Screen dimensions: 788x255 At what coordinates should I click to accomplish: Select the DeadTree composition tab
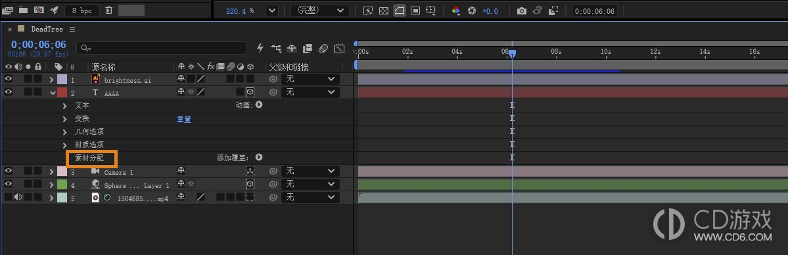pos(47,29)
